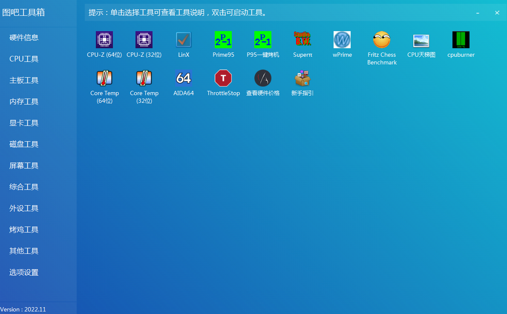Switch to the CPU工具 category

(x=24, y=59)
